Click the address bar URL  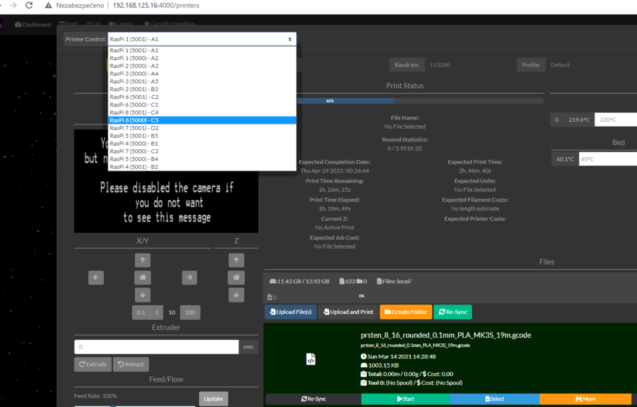[156, 5]
